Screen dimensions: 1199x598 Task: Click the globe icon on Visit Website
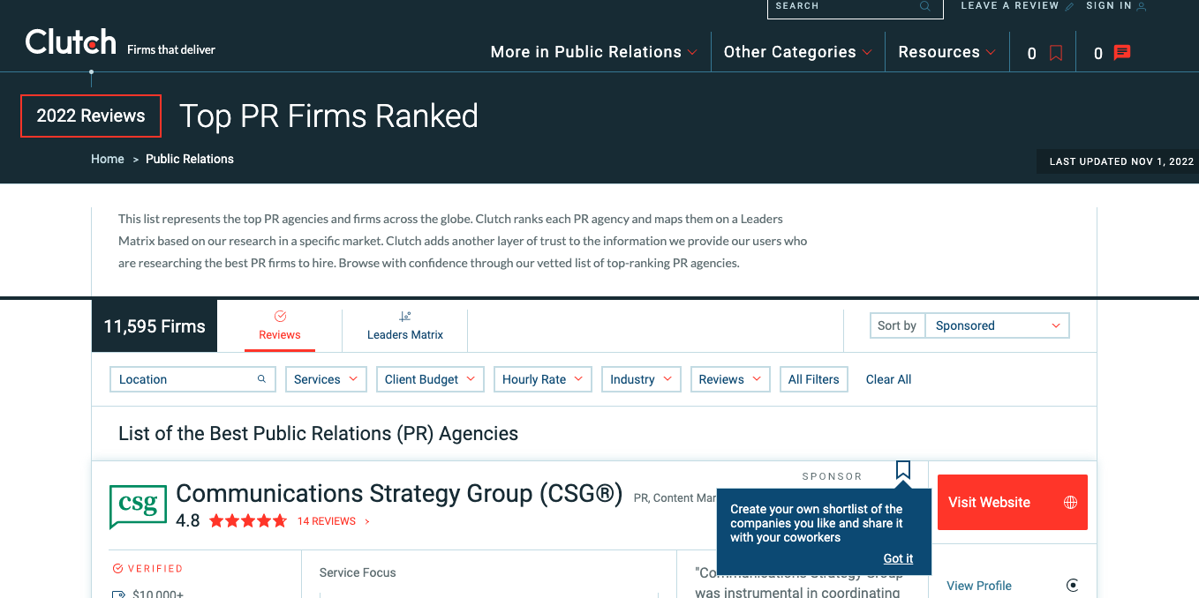point(1070,503)
